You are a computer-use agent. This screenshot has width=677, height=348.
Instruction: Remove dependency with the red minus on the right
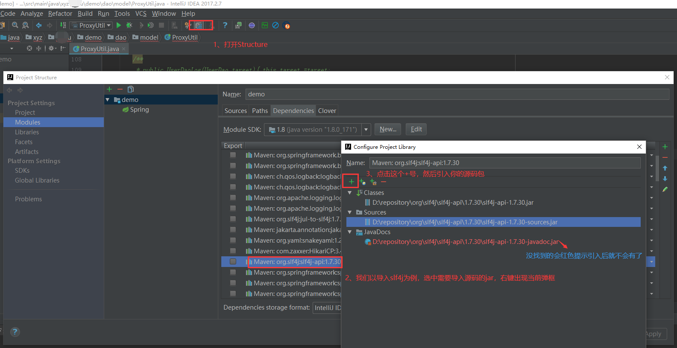[x=665, y=157]
